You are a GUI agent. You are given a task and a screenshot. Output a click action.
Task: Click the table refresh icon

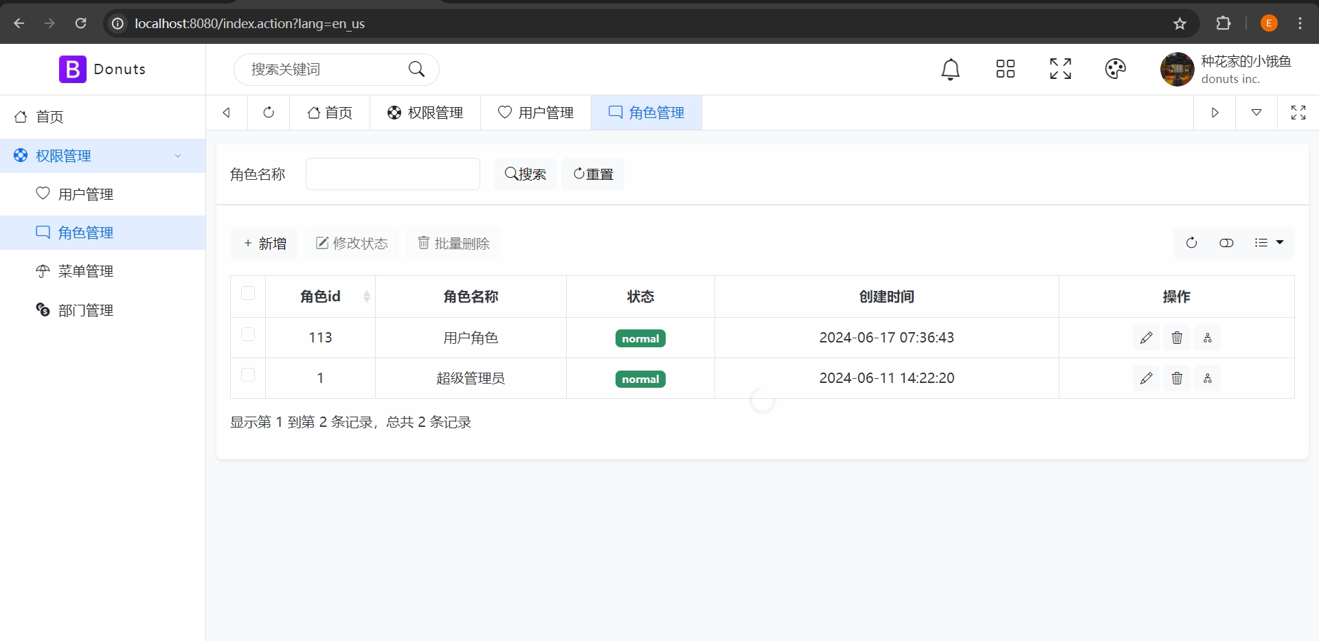coord(1191,243)
